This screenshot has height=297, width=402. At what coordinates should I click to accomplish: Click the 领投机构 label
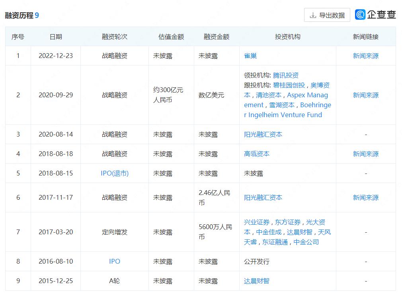pos(258,75)
